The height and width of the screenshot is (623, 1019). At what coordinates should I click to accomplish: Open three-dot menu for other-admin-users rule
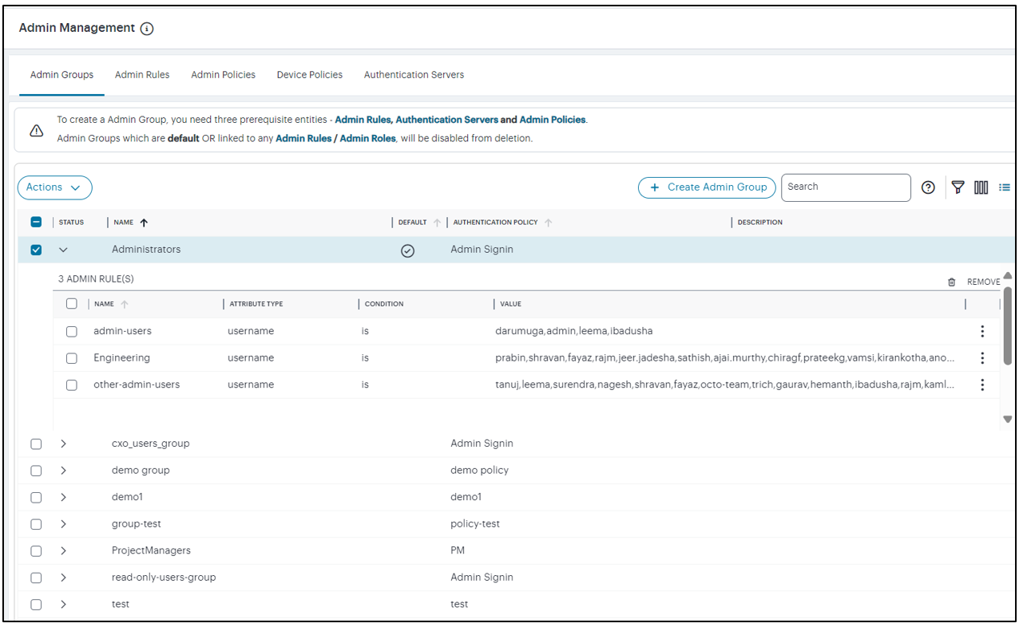(981, 384)
